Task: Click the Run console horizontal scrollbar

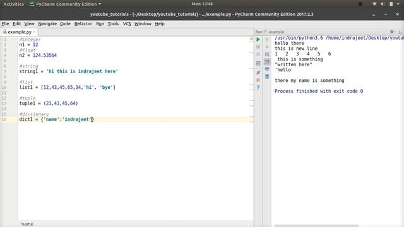Action: click(x=316, y=226)
